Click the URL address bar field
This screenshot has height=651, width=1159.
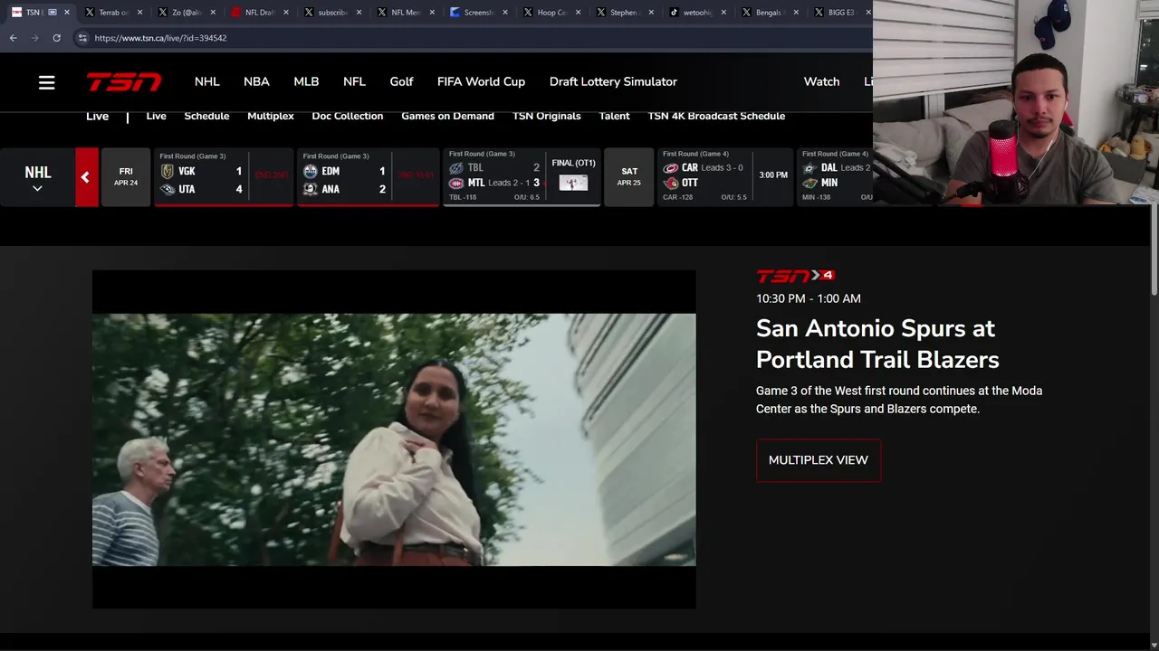471,38
